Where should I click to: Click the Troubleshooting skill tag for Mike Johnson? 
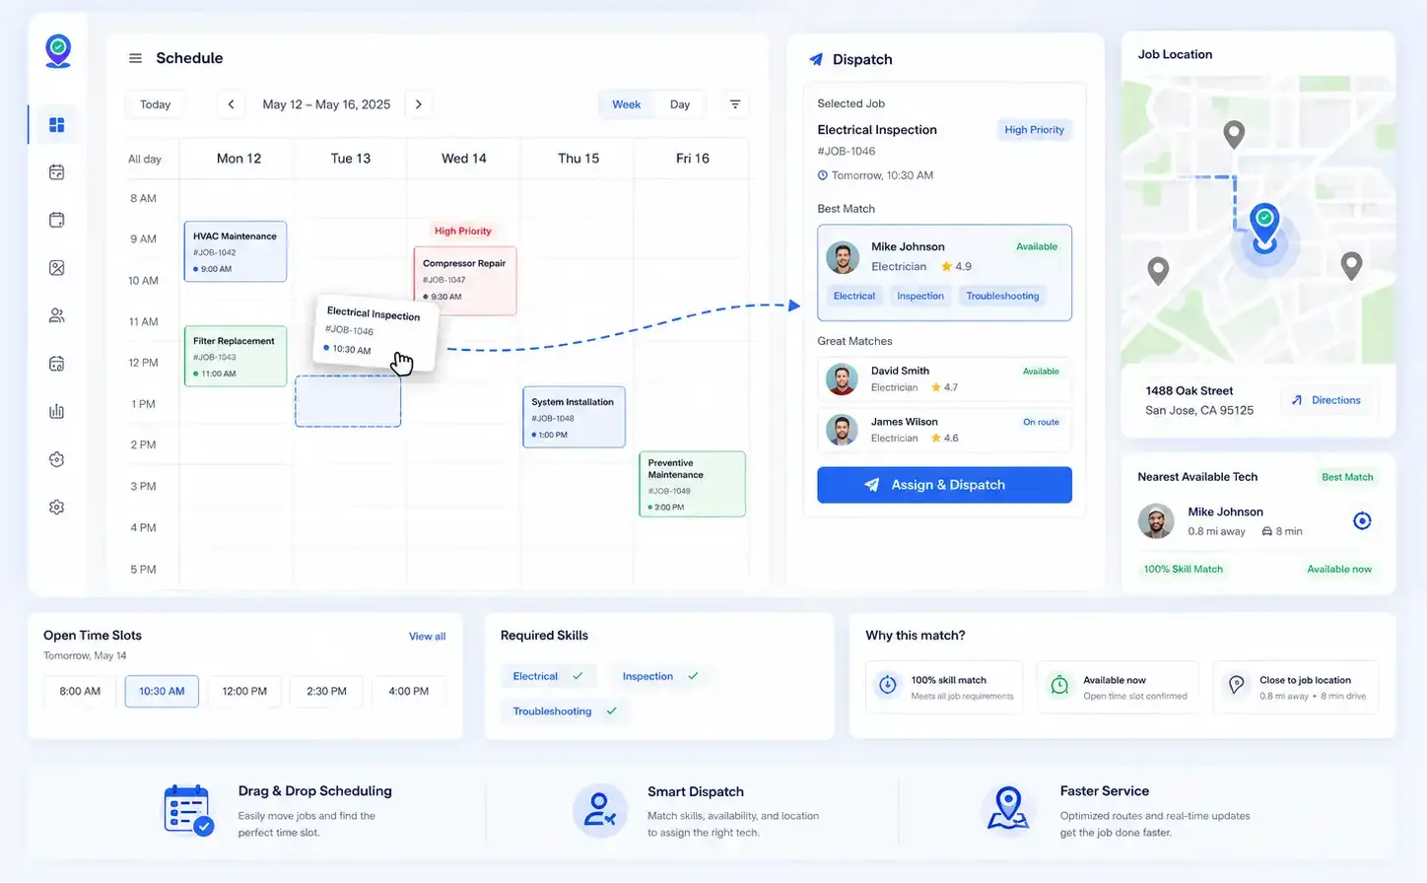(1002, 296)
